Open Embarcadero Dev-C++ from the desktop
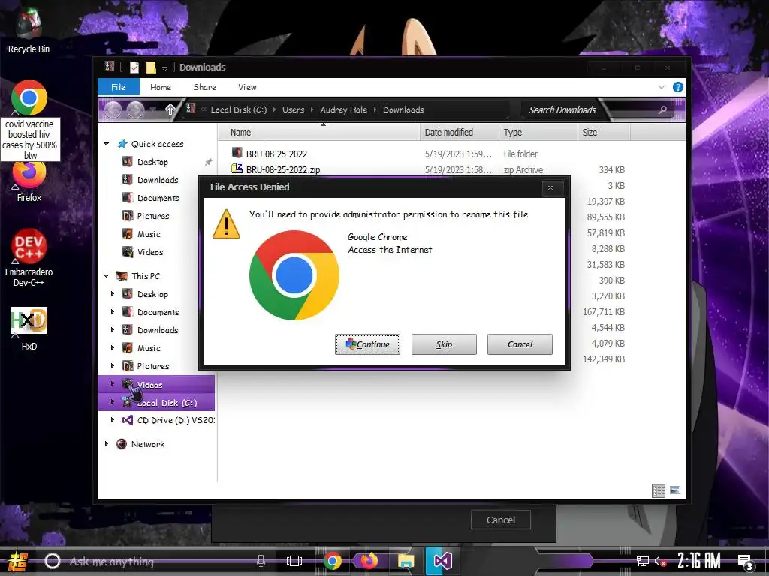769x576 pixels. pos(29,258)
